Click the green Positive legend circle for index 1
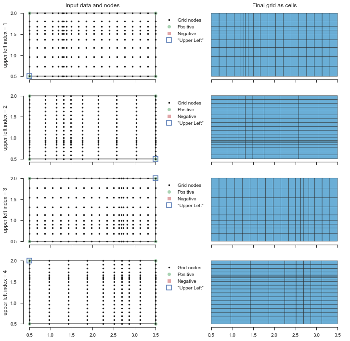The image size is (350, 341). (x=169, y=27)
